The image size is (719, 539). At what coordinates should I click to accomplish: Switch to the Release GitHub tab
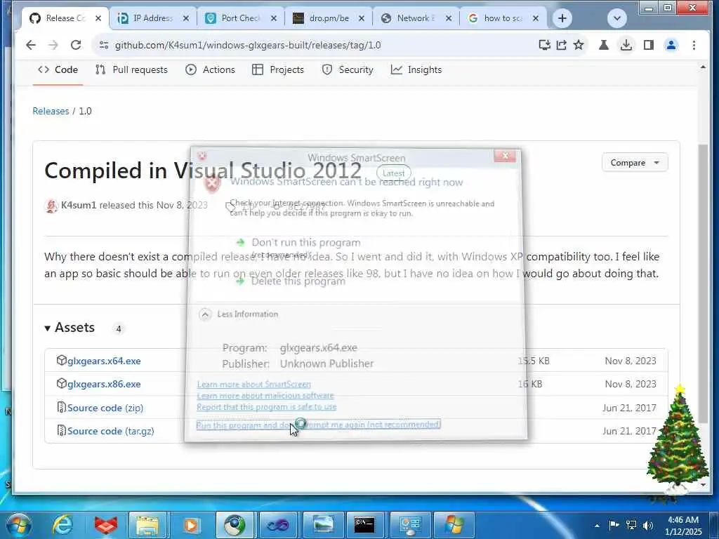tap(65, 18)
